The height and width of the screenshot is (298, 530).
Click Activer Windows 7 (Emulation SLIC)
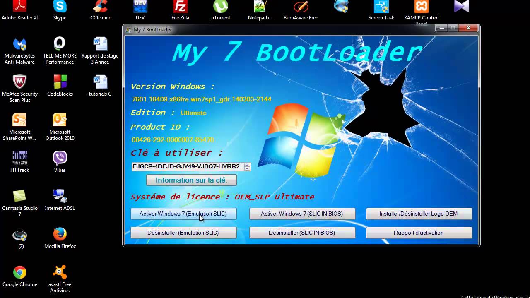click(x=183, y=214)
